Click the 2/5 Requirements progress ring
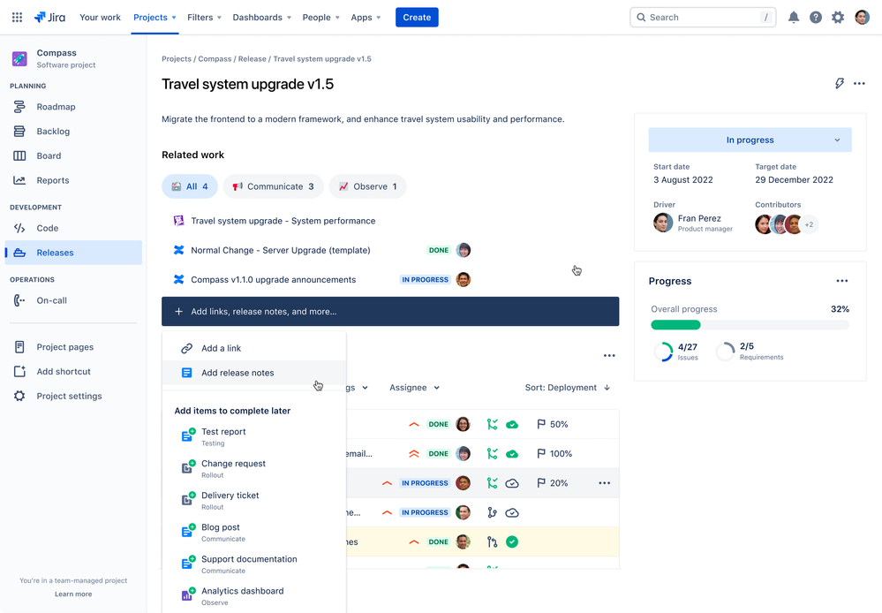Screen dimensions: 882x613 pos(725,352)
